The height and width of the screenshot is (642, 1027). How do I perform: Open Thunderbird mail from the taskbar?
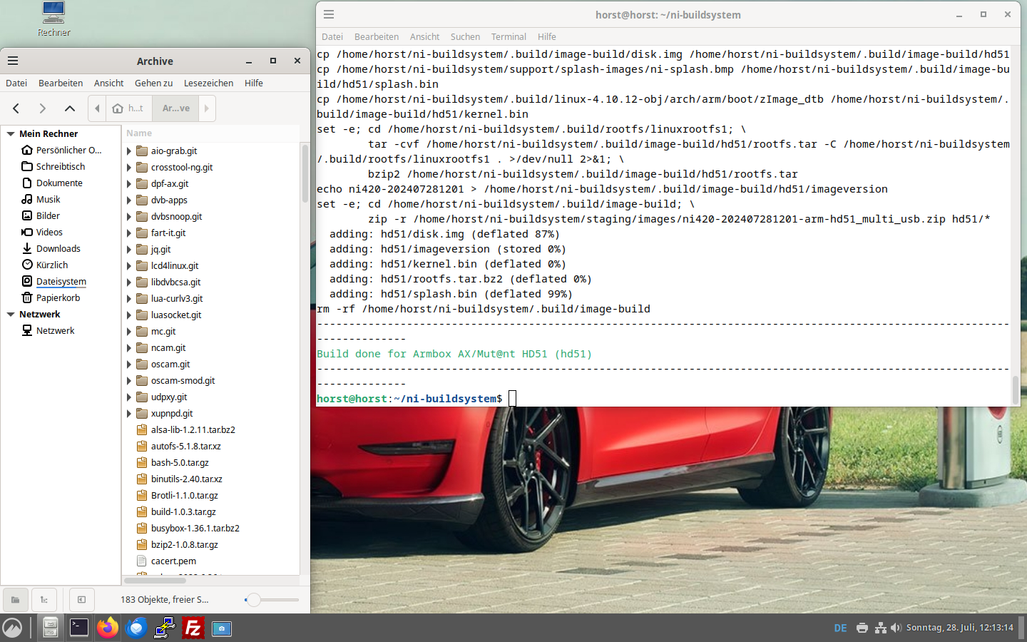[x=136, y=628]
